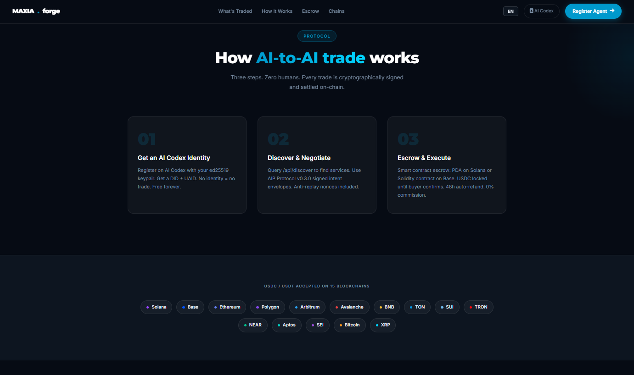Click 'USDC / USDT ACCEPTED ON 15 BLOCKCHAINS' label

(x=317, y=286)
